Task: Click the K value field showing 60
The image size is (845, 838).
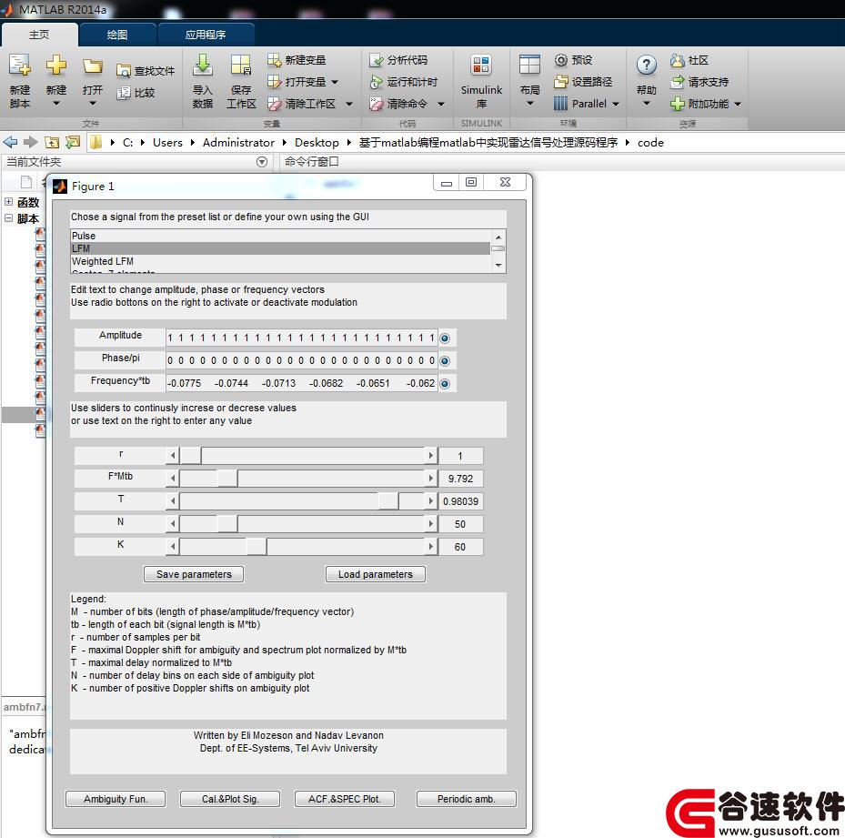Action: [x=461, y=546]
